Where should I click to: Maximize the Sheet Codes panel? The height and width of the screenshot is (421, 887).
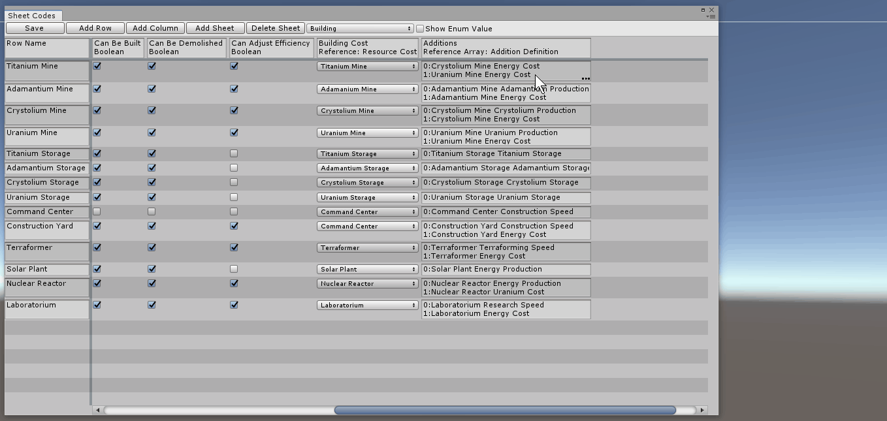click(x=703, y=10)
